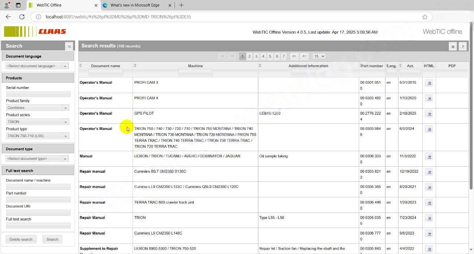The height and width of the screenshot is (254, 474).
Task: Change rows per page dropdown showing 15
Action: [x=319, y=56]
